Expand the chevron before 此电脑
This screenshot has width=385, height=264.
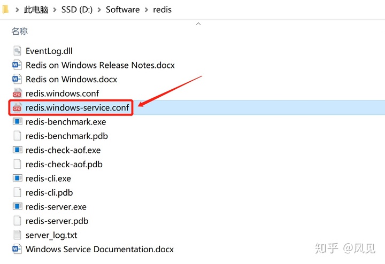click(x=17, y=10)
